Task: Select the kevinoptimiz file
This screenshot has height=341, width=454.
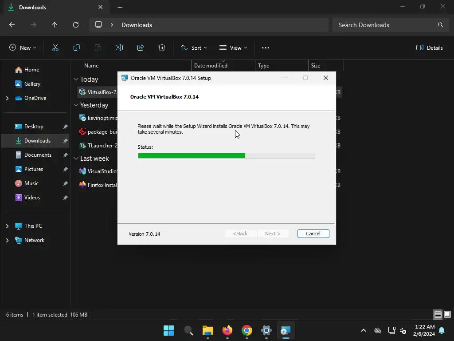Action: click(x=98, y=118)
